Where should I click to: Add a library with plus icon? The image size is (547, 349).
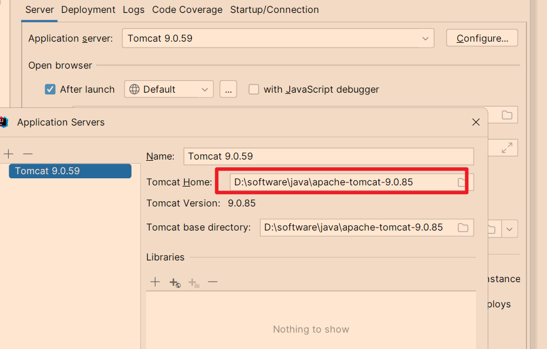pos(156,282)
